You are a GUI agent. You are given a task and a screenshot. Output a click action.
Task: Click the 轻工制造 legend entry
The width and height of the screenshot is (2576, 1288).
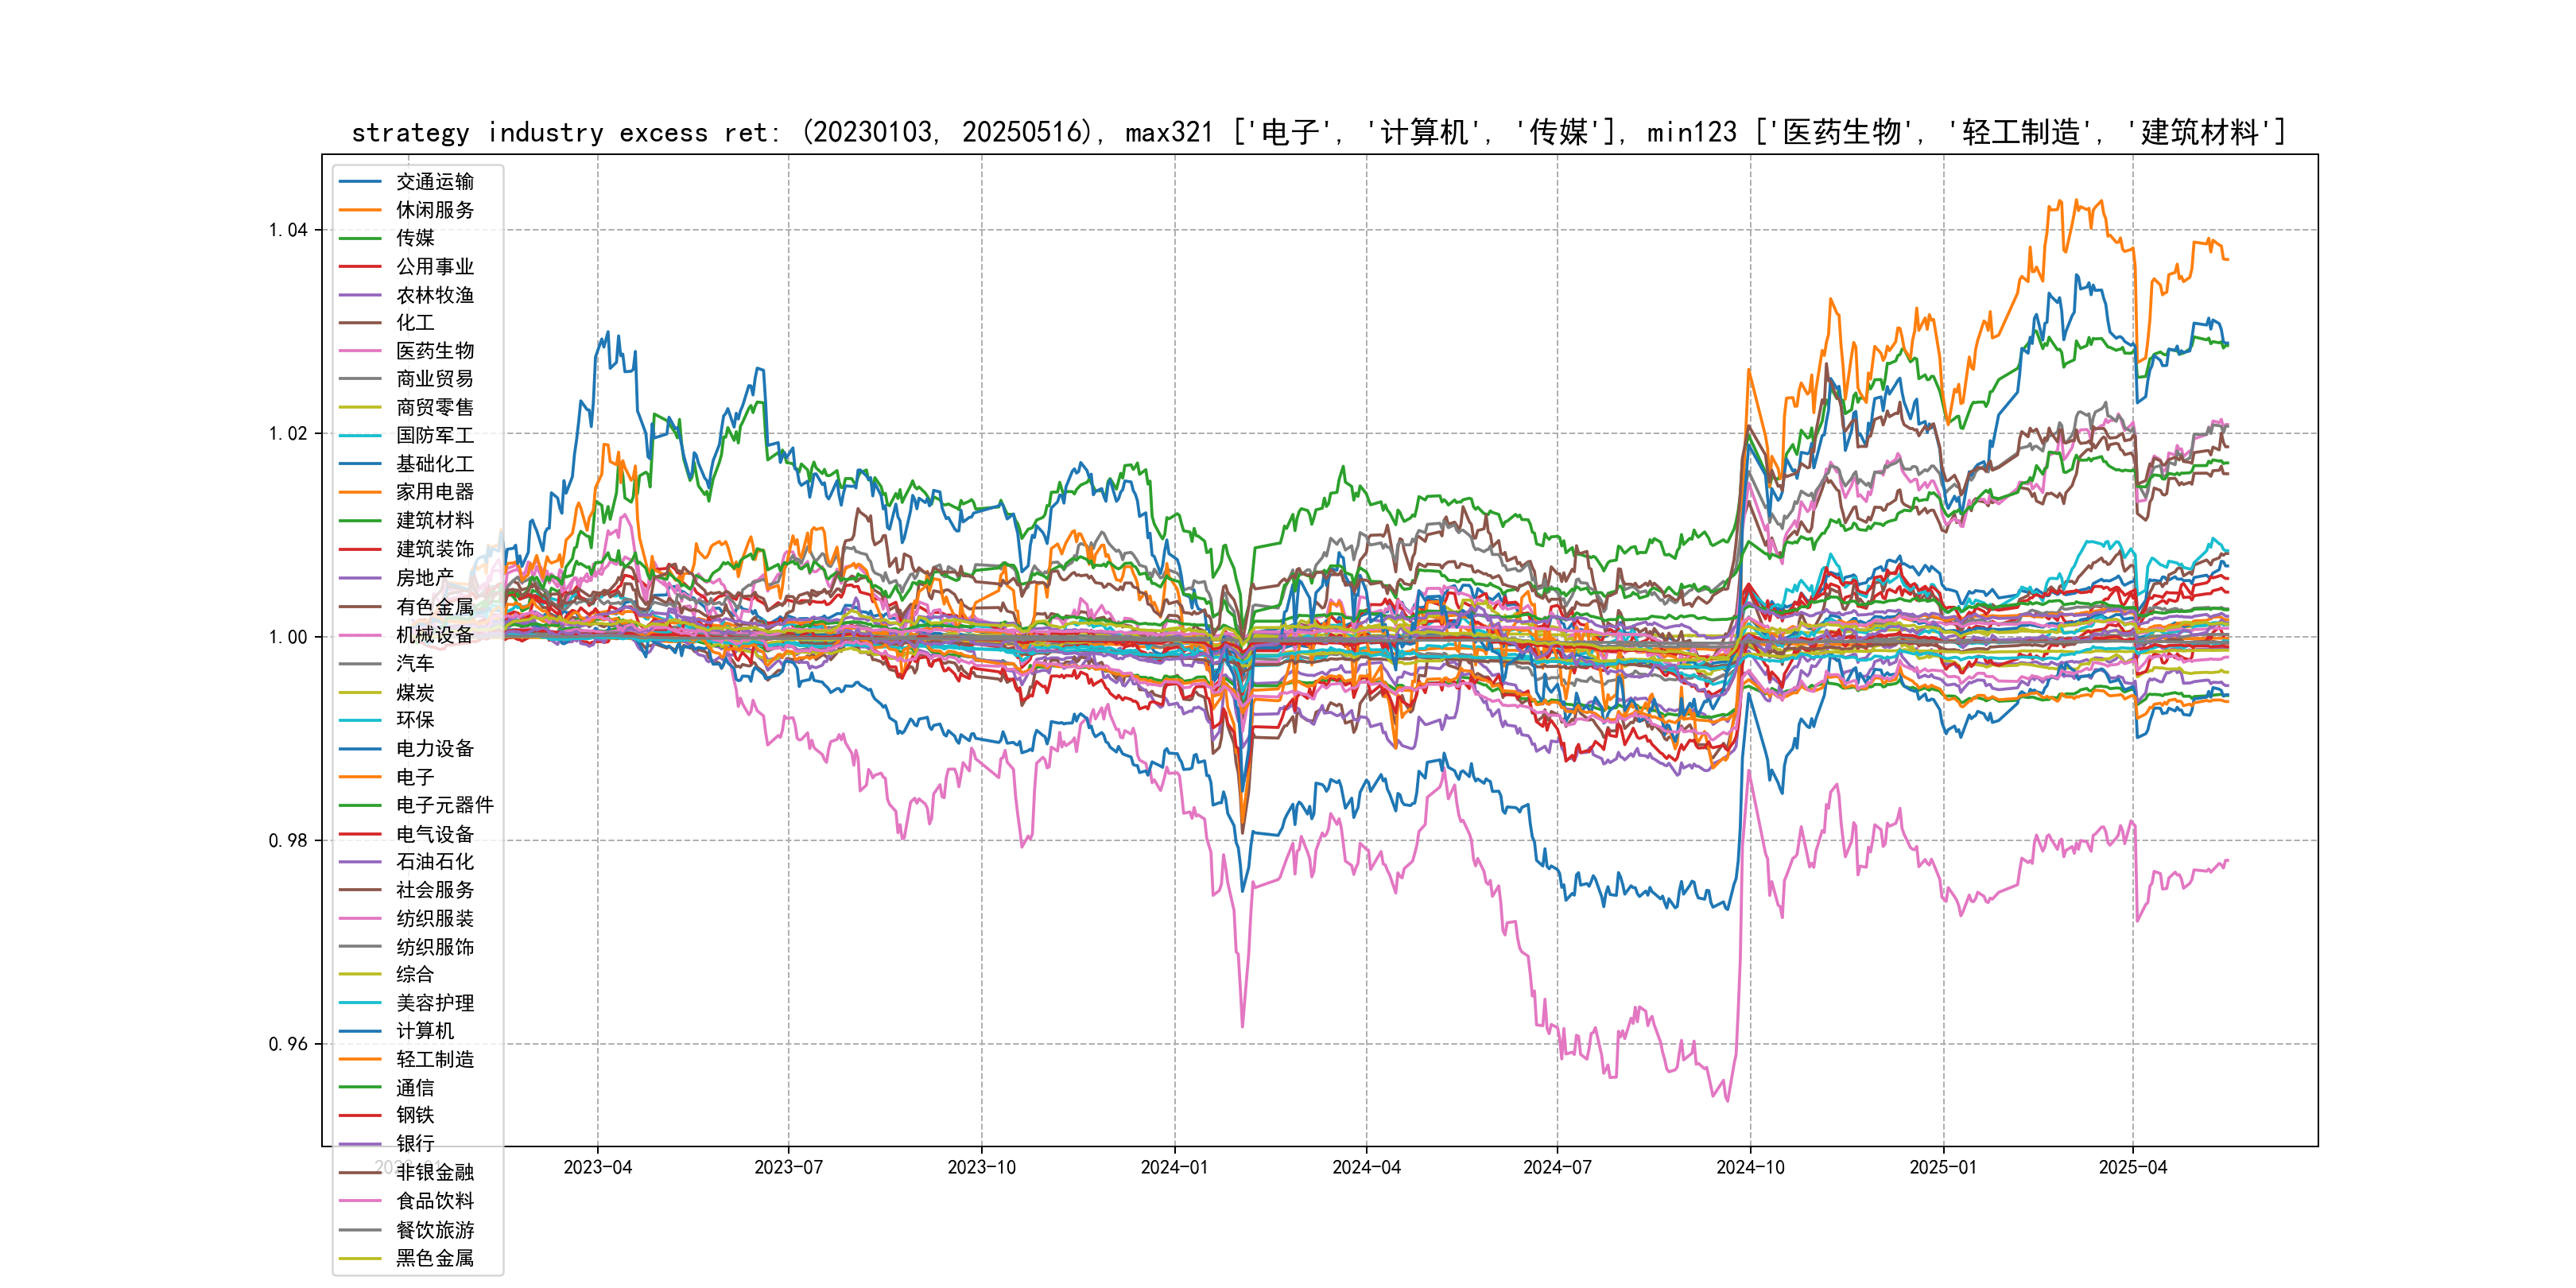(434, 1059)
